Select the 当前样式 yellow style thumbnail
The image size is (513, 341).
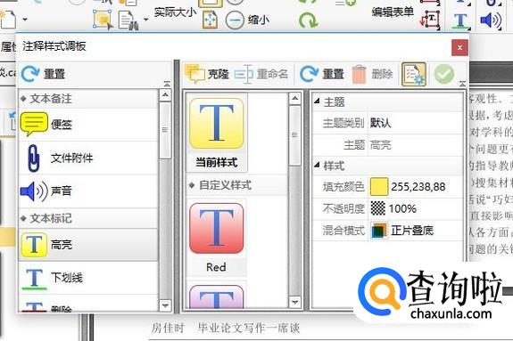pos(217,133)
